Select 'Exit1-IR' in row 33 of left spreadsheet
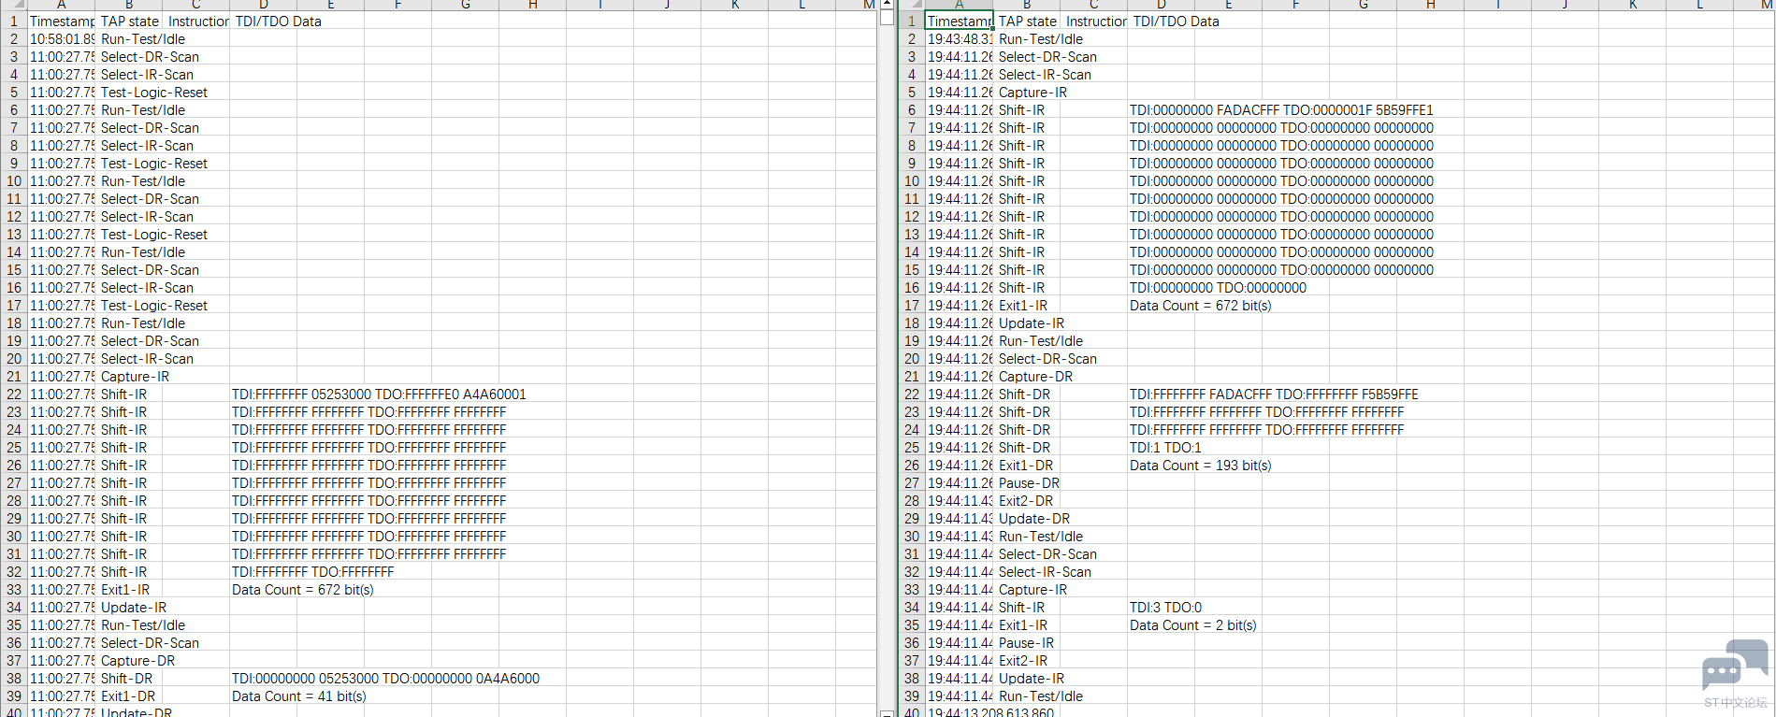The height and width of the screenshot is (717, 1776). pos(125,589)
